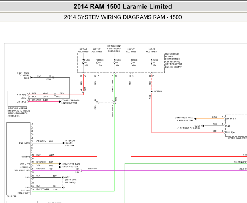The width and height of the screenshot is (247, 203).
Task: Click circuit code "A937"
Action: [x=51, y=155]
